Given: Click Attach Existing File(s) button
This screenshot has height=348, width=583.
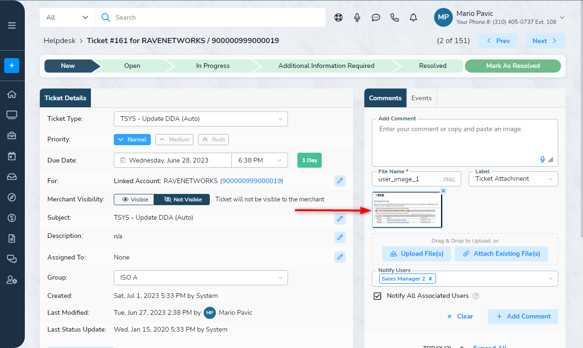Looking at the screenshot, I should point(501,254).
